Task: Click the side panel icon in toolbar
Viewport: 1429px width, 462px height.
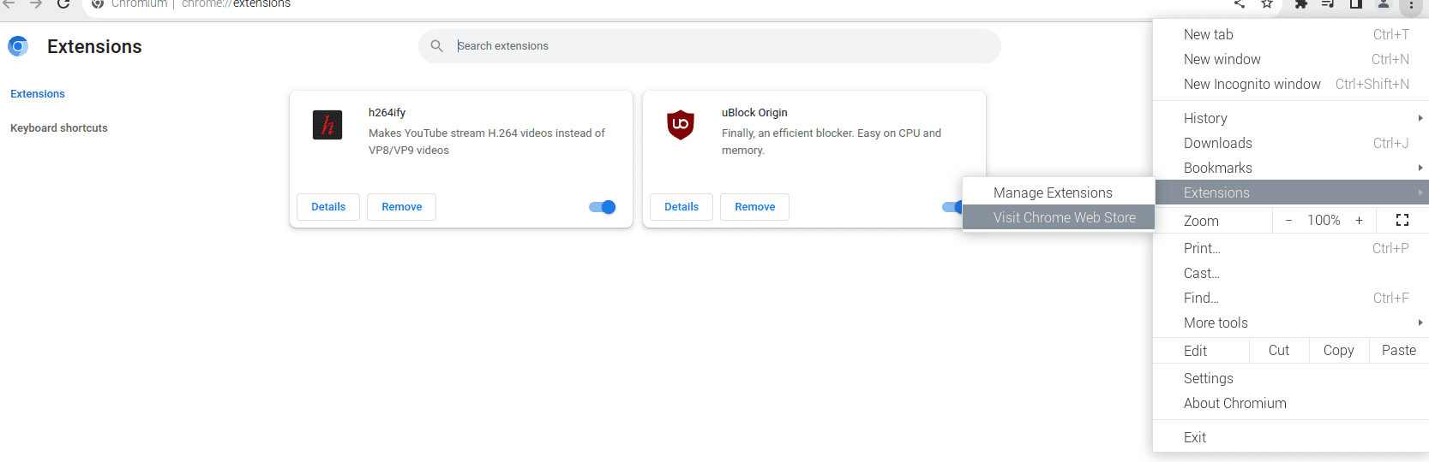Action: point(1355,4)
